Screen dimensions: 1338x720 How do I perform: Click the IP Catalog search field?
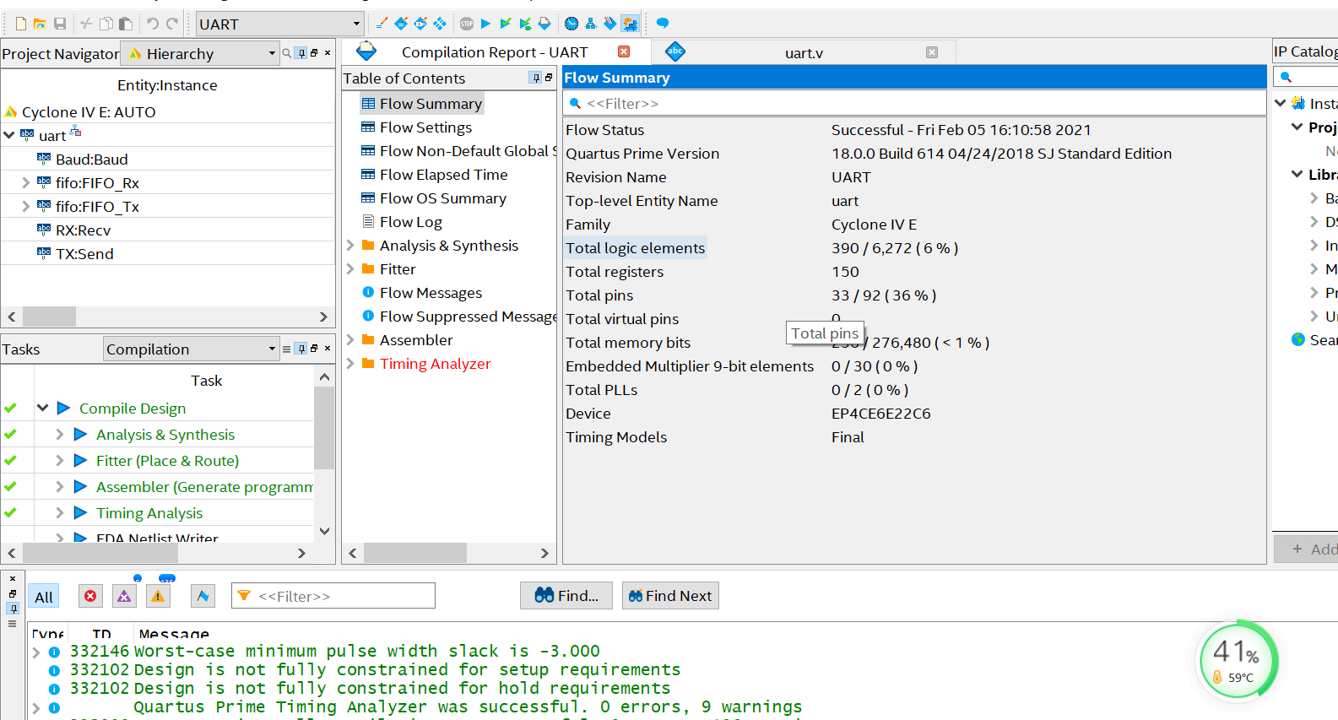point(1307,77)
